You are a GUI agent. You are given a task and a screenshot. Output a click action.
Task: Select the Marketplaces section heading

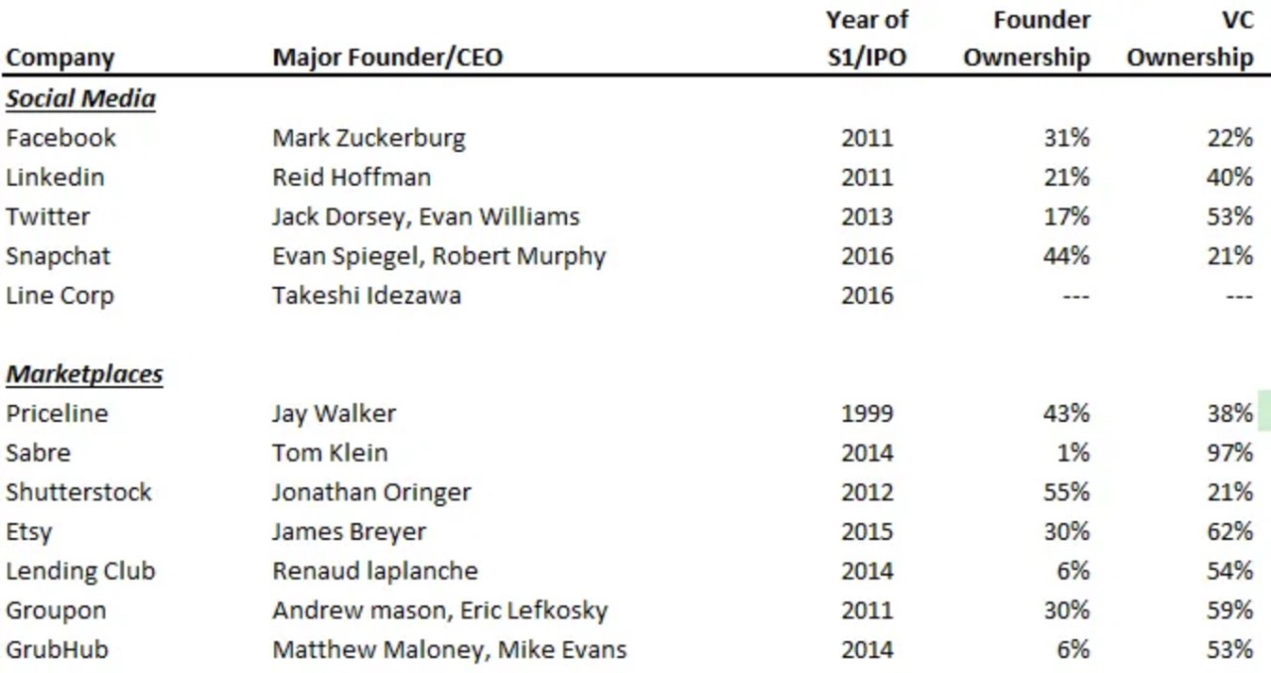point(84,374)
